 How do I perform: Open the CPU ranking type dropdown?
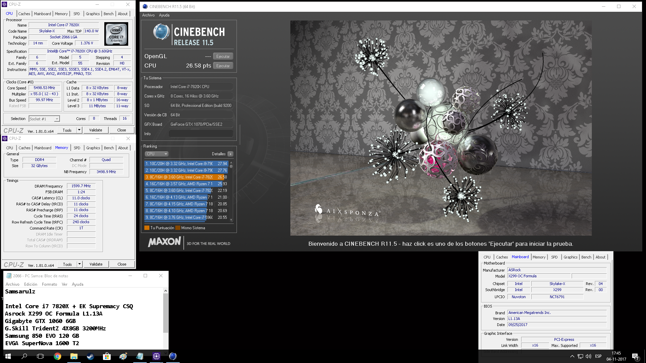click(x=156, y=154)
